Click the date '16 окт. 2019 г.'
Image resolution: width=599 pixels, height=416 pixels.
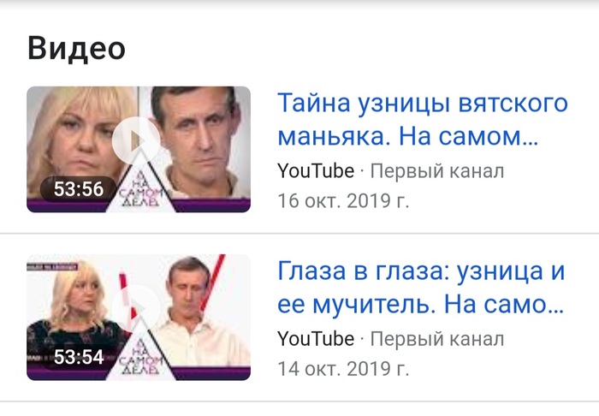[x=343, y=201]
